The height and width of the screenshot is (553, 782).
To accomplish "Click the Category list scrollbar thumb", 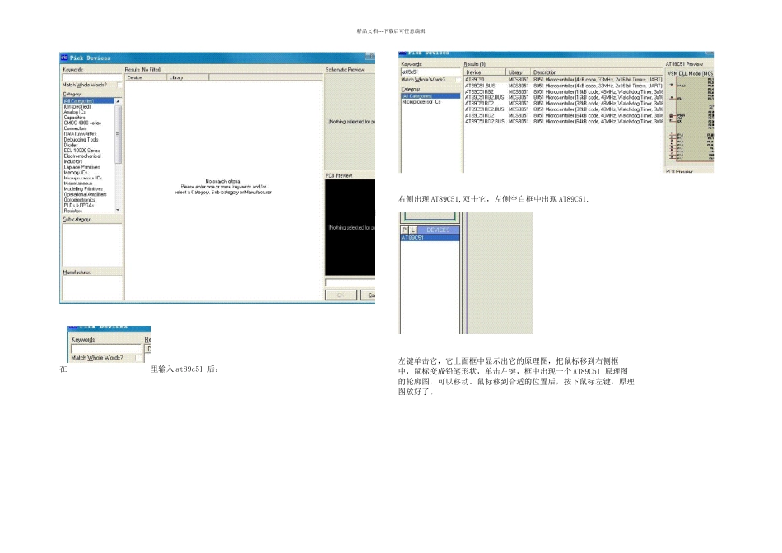I will coord(119,135).
